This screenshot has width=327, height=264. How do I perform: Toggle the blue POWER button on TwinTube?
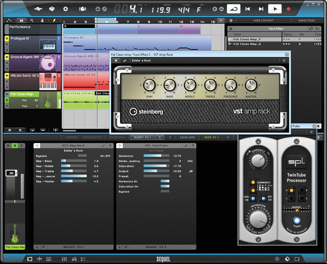(297, 220)
